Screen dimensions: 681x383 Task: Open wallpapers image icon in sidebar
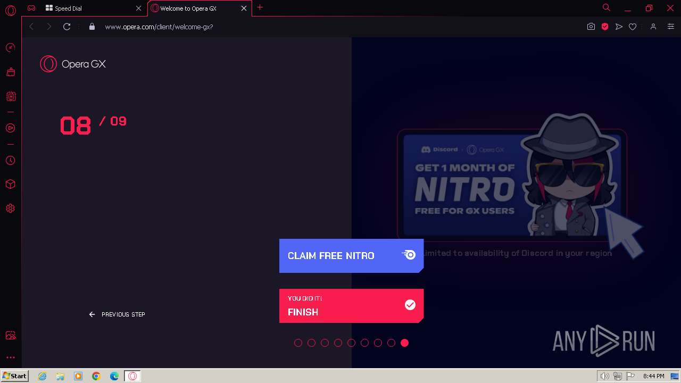pos(11,336)
